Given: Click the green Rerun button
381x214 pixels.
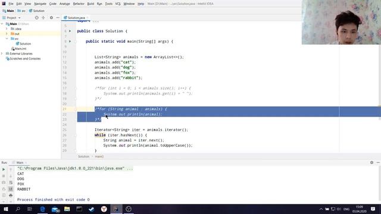Looking at the screenshot, I should [x=4, y=169].
